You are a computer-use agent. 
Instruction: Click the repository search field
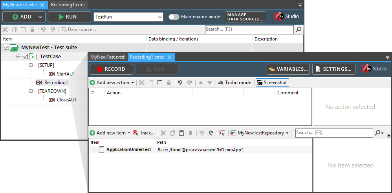[x=334, y=133]
